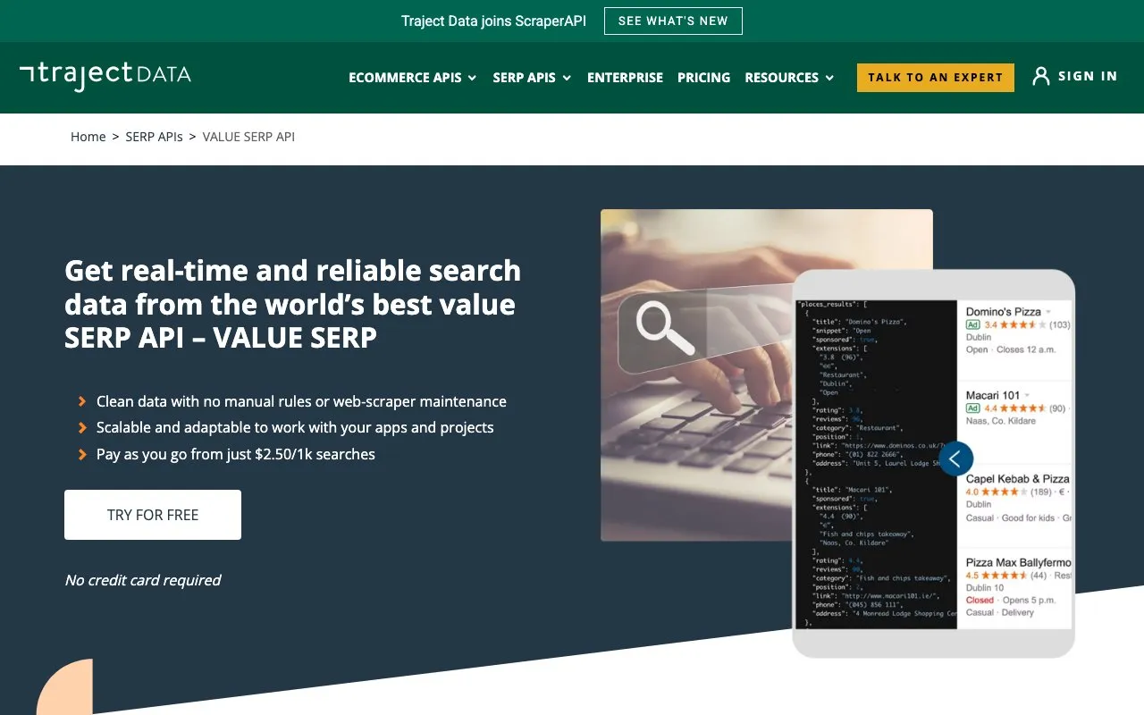Screen dimensions: 1144x715
Task: Click the Clean data with no manual rules bullet
Action: (x=301, y=401)
